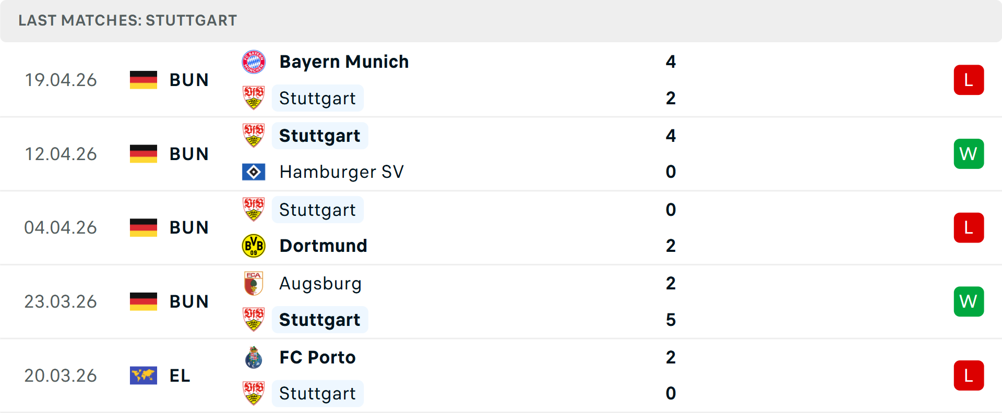Select the Hamburger SV logo
This screenshot has width=1002, height=413.
click(254, 172)
